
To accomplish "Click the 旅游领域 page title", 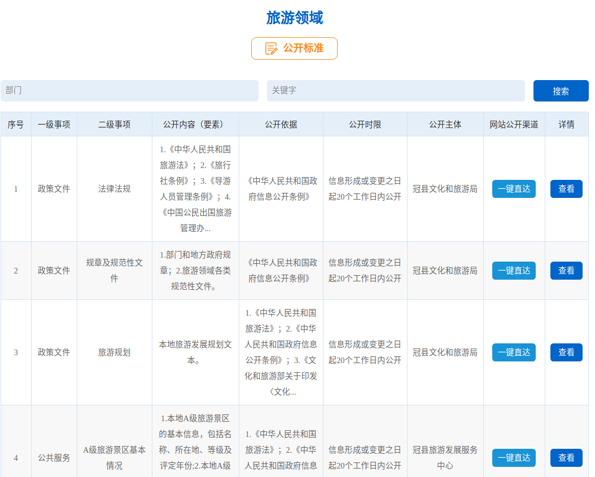I will (x=295, y=18).
